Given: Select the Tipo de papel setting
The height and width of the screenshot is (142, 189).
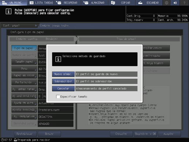Looking at the screenshot, I should pyautogui.click(x=24, y=48).
